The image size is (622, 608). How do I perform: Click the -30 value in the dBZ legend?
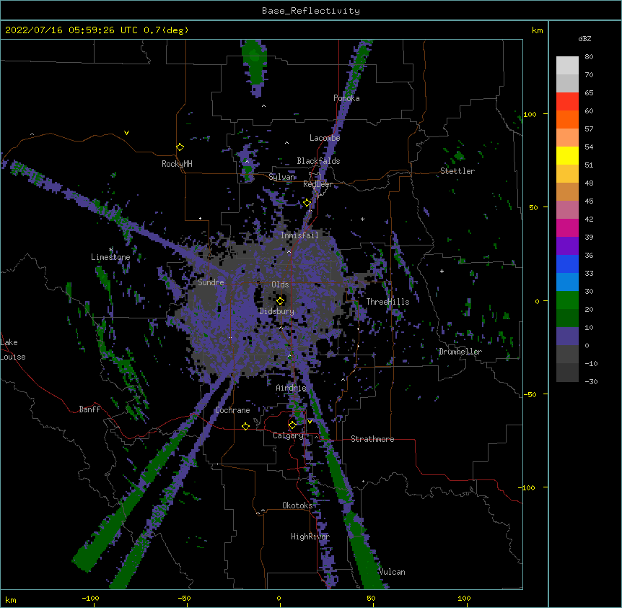click(591, 382)
